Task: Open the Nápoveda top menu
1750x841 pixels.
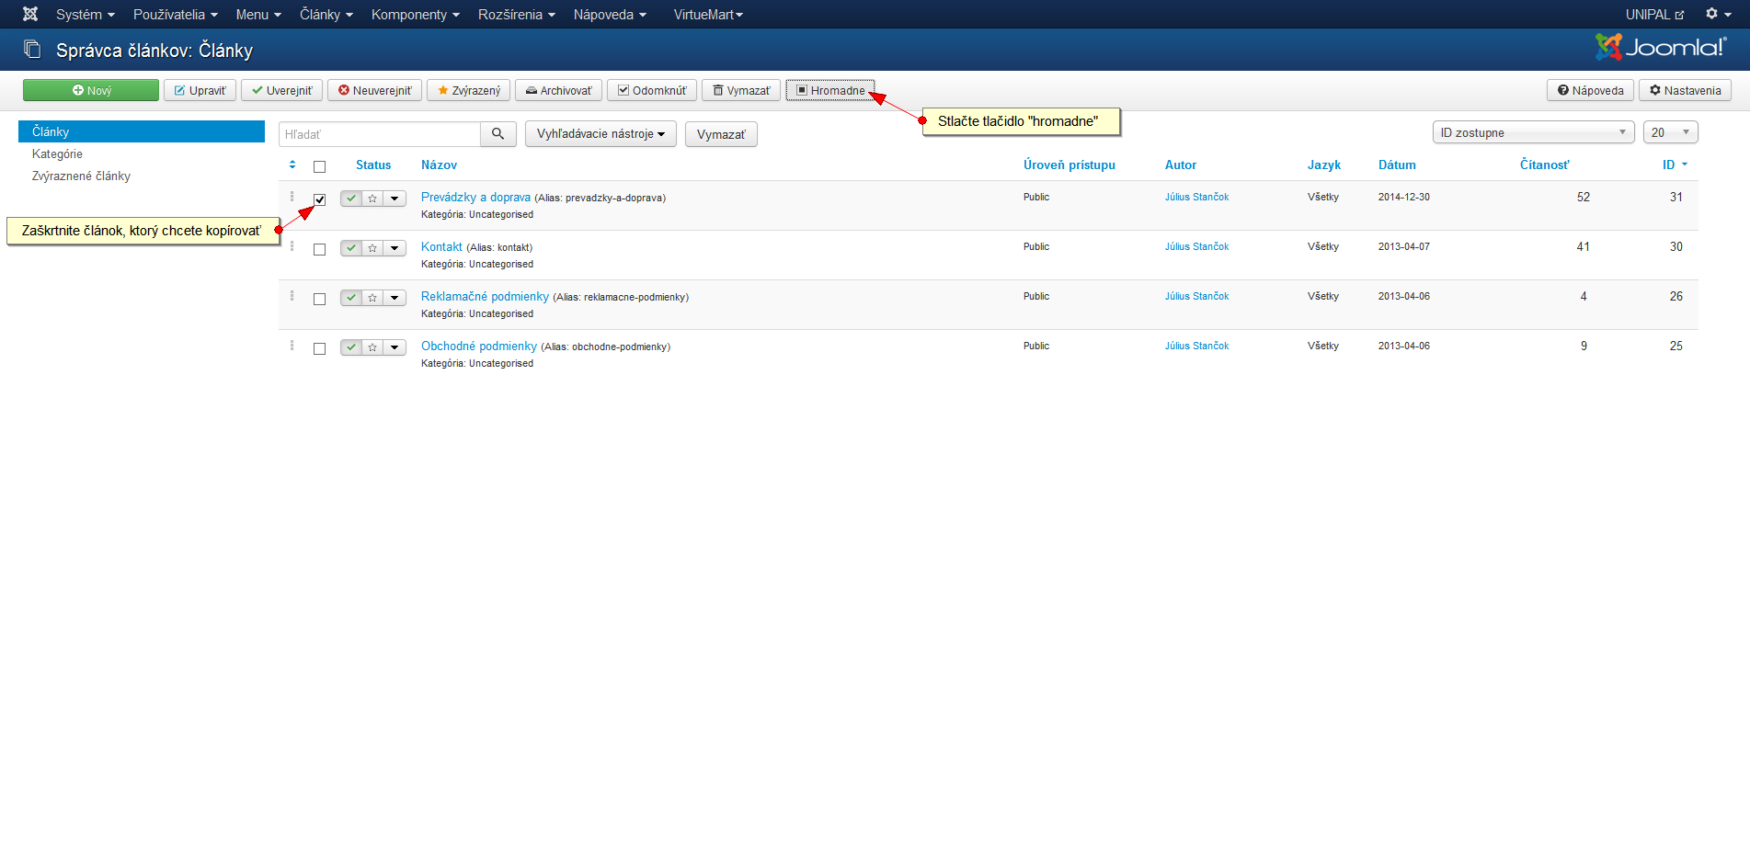Action: click(x=610, y=14)
